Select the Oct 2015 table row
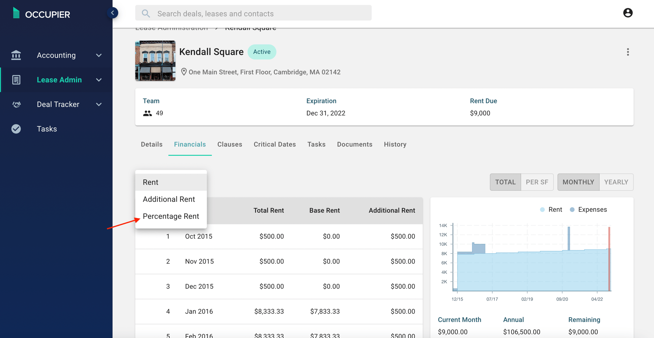The width and height of the screenshot is (654, 338). (x=279, y=236)
